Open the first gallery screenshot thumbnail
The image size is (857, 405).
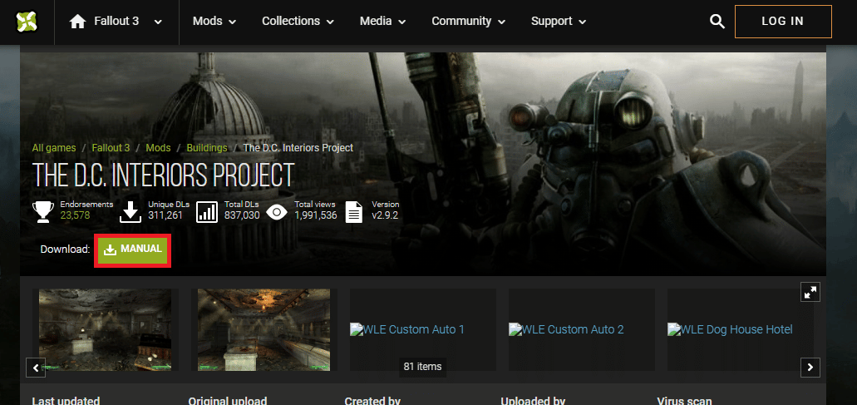pyautogui.click(x=105, y=329)
